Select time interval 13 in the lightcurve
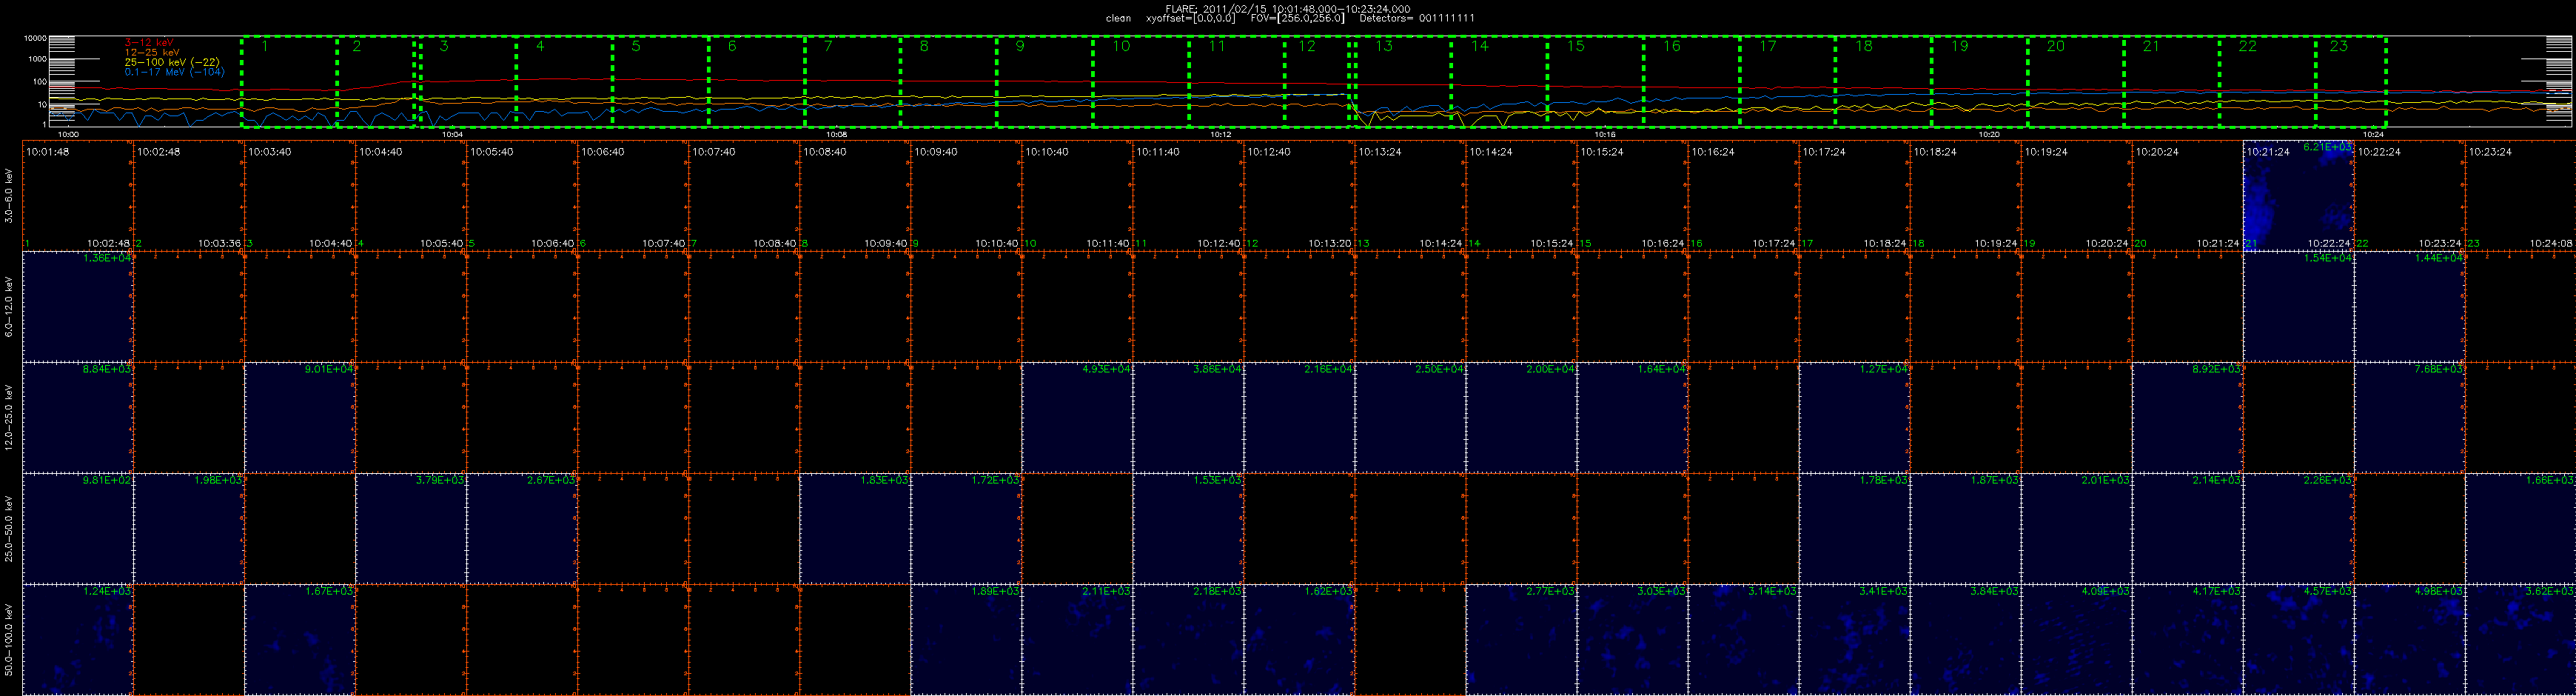2576x696 pixels. click(1403, 82)
